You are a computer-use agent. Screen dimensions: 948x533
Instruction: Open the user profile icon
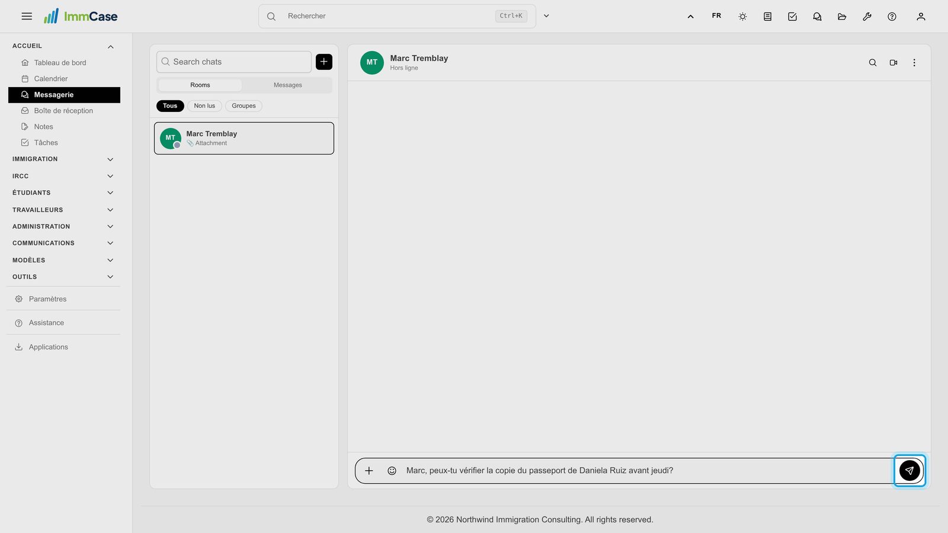(x=921, y=17)
